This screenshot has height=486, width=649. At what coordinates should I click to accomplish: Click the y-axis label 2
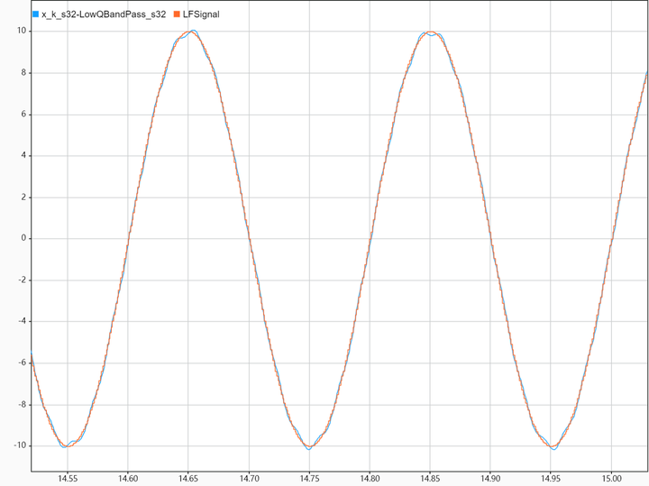tap(23, 197)
